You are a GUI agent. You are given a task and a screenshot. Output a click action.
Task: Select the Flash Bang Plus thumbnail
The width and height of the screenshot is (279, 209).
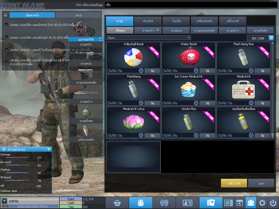243,57
